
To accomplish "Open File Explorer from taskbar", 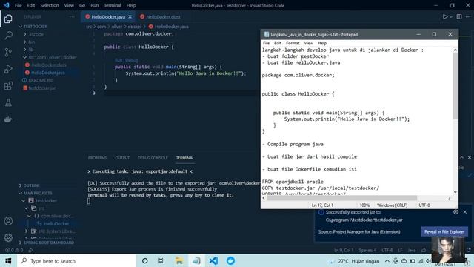I will point(179,260).
